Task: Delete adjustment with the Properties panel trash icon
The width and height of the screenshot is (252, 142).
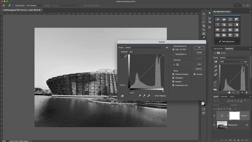Action: tap(246, 92)
